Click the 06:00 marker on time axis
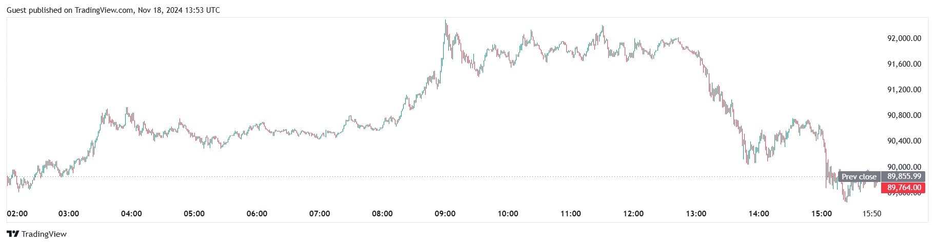935x245 pixels. (x=257, y=213)
